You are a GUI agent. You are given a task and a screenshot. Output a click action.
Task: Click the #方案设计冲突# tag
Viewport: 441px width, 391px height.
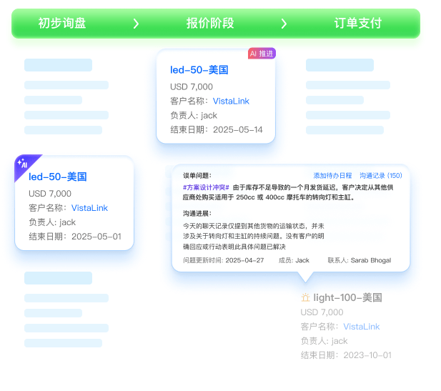(x=206, y=187)
